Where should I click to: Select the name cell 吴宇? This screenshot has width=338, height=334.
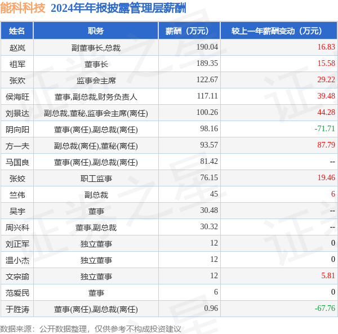tap(17, 211)
